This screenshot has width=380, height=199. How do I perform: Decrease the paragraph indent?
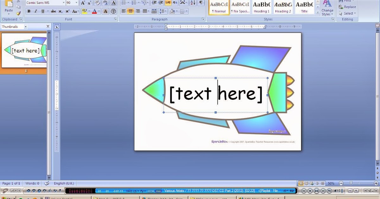(154, 3)
